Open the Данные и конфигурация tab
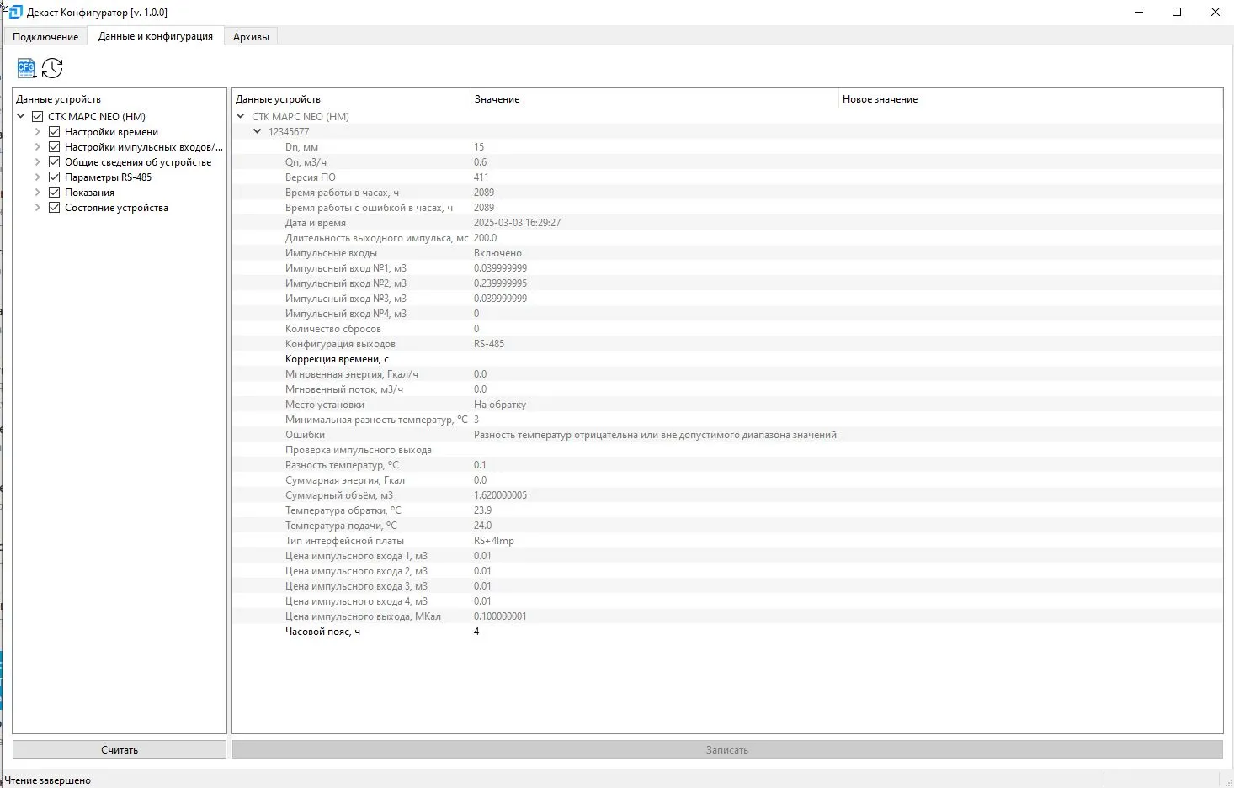 [156, 36]
